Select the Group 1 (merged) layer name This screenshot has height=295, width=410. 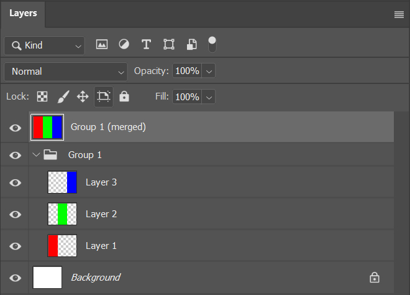pyautogui.click(x=108, y=127)
